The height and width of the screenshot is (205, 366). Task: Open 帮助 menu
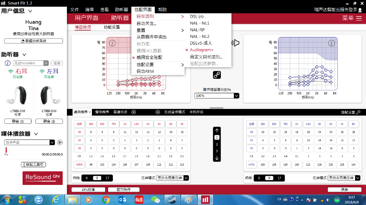(x=162, y=10)
